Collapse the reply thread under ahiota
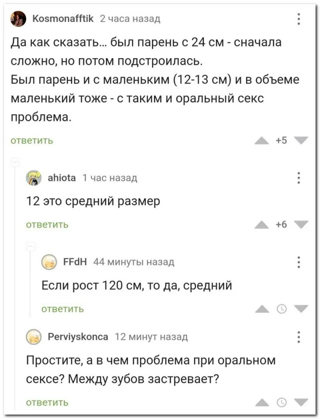Image resolution: width=320 pixels, height=419 pixels. (29, 247)
